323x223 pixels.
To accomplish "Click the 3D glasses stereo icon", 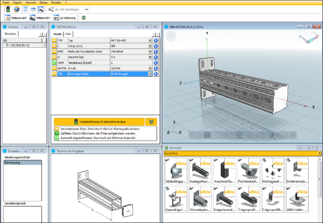I will [x=309, y=38].
